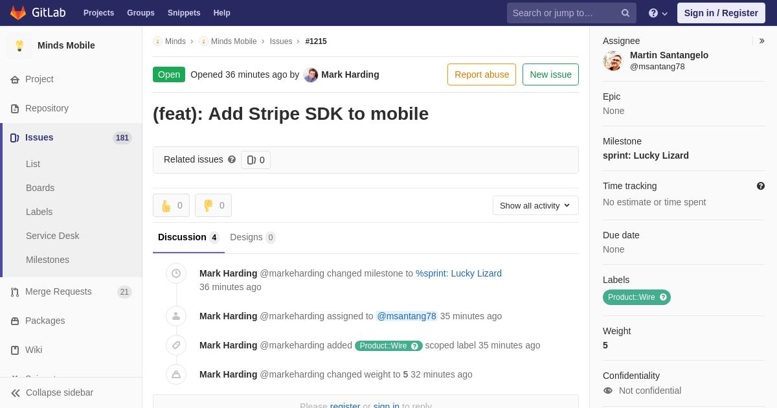The width and height of the screenshot is (777, 408).
Task: Open the help question mark menu
Action: click(658, 13)
